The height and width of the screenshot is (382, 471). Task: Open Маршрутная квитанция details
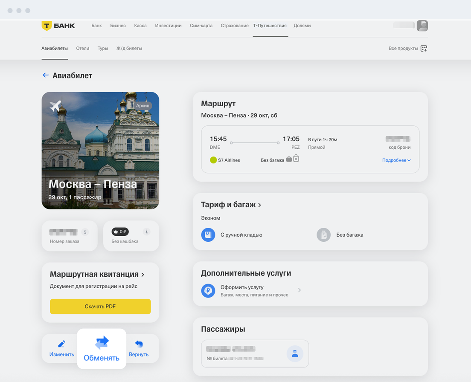(x=97, y=274)
